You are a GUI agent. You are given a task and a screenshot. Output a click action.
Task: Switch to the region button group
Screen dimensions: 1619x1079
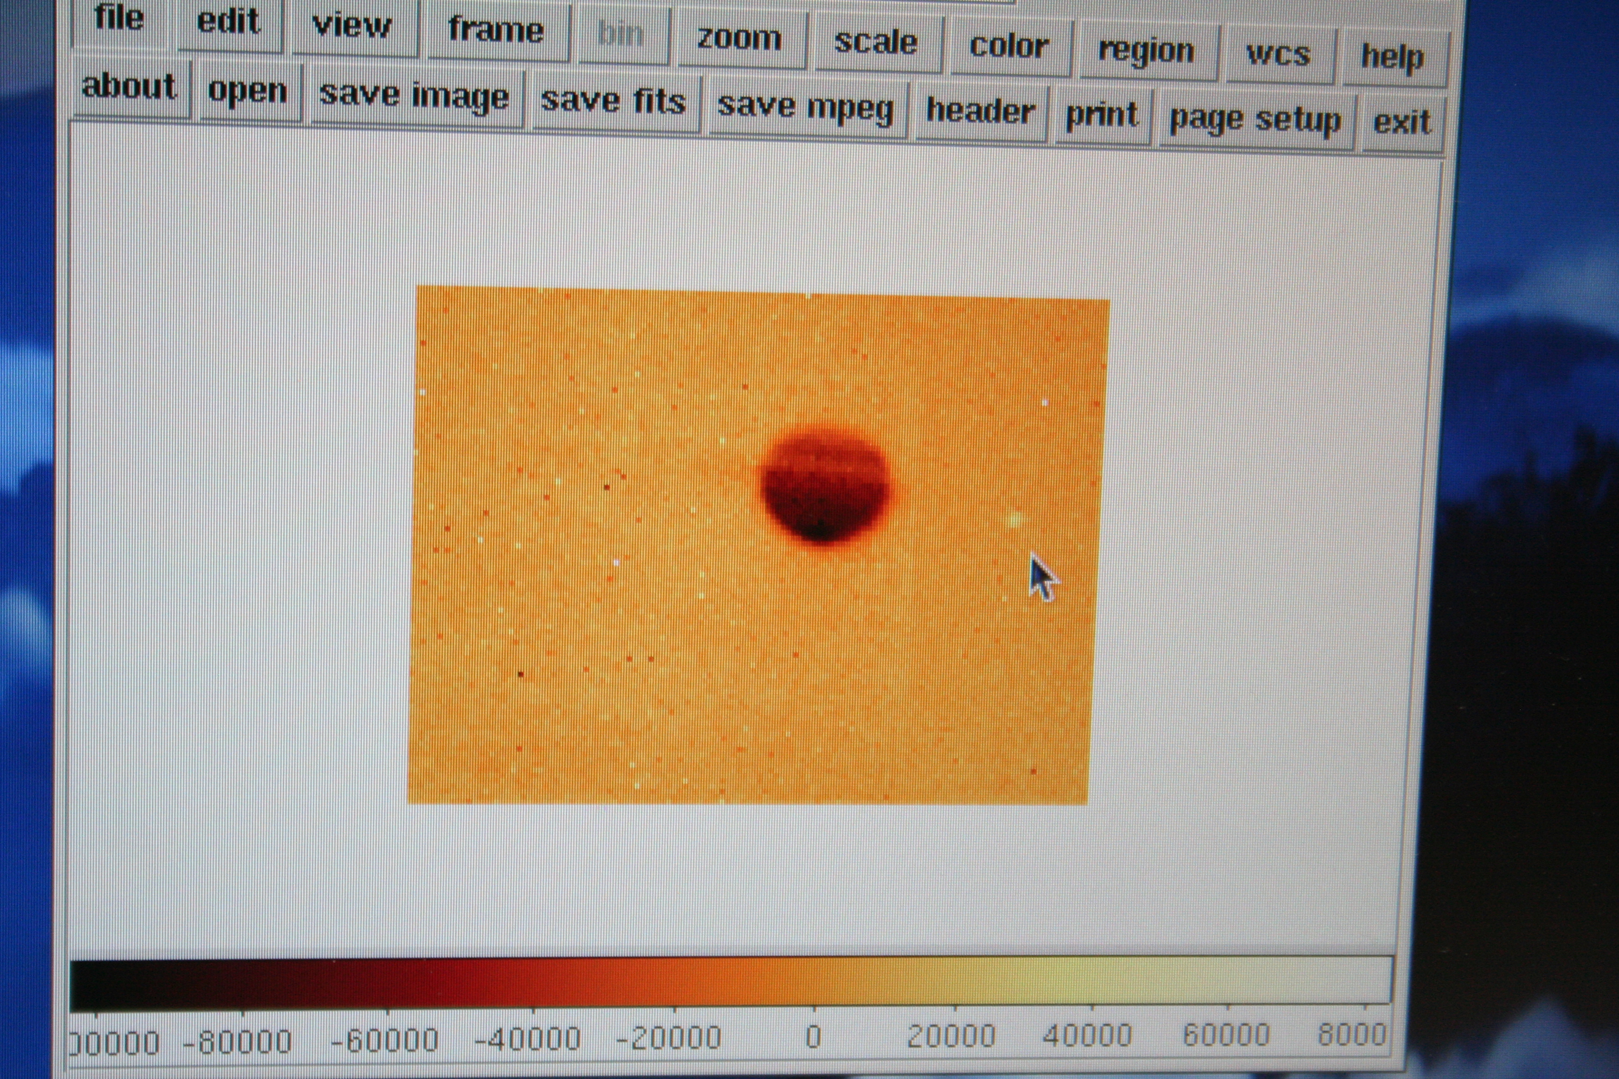[x=1147, y=52]
